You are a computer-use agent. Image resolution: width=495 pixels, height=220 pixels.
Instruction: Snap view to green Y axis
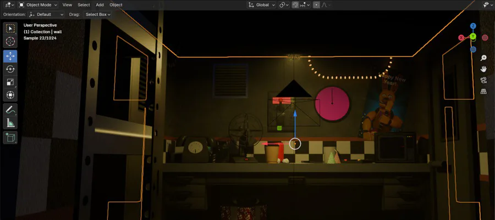coord(473,37)
